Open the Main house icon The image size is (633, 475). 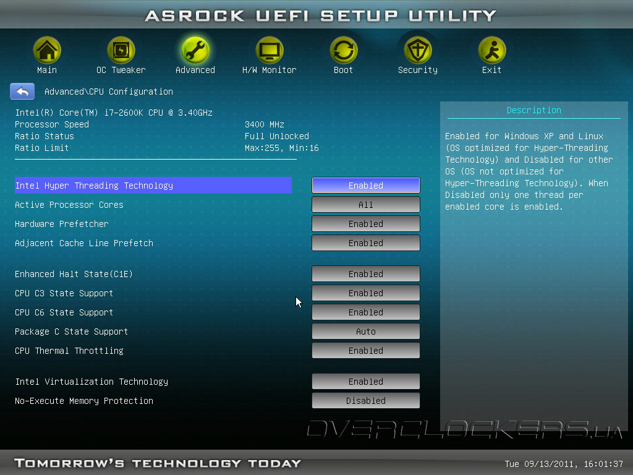tap(47, 50)
